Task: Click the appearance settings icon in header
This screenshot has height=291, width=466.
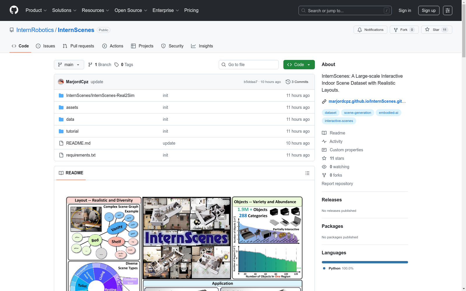Action: click(x=448, y=10)
